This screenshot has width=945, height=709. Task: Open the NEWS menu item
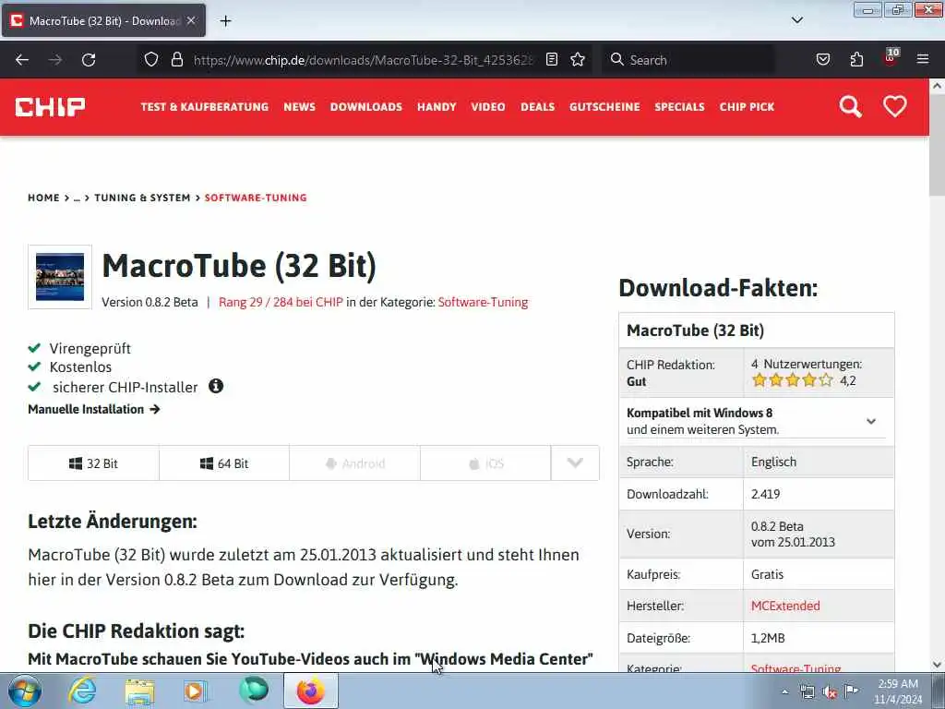point(300,107)
